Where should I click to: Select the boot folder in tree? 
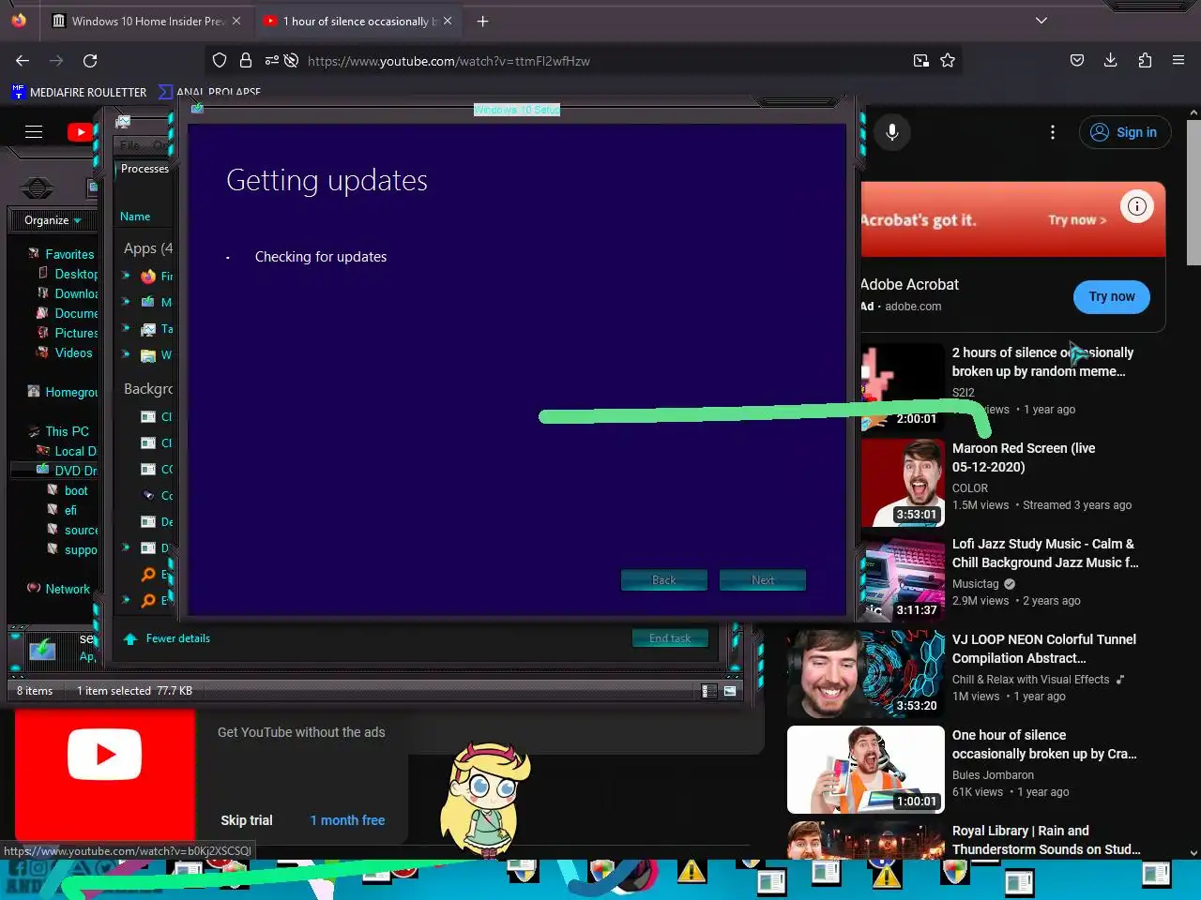[76, 490]
